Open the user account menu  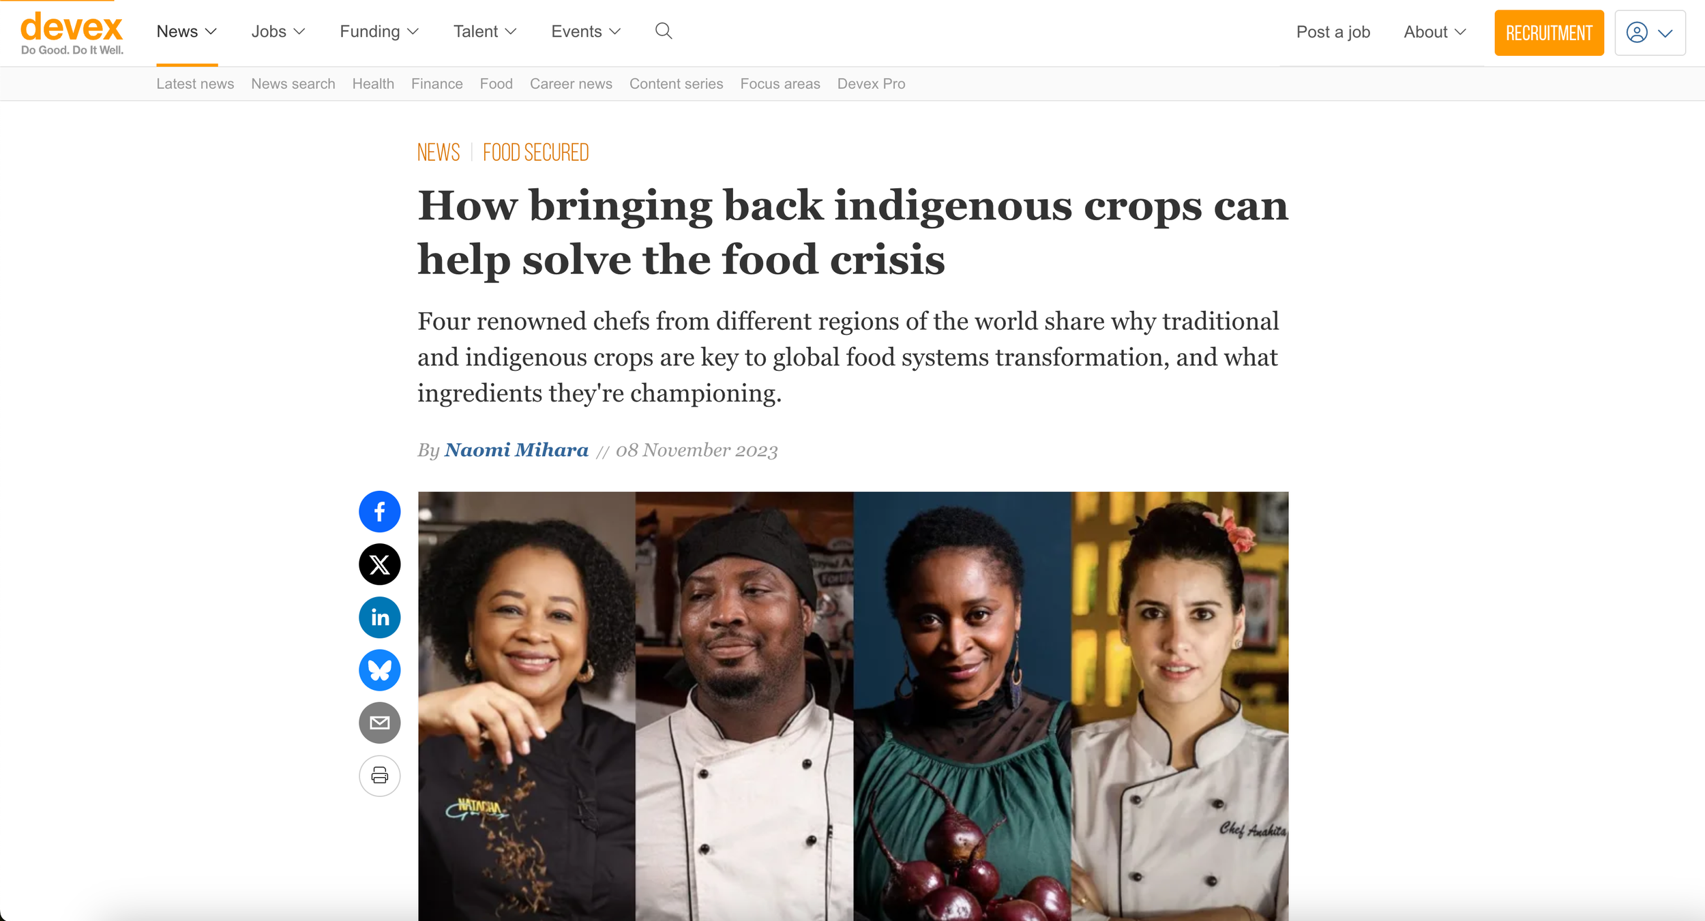1650,33
